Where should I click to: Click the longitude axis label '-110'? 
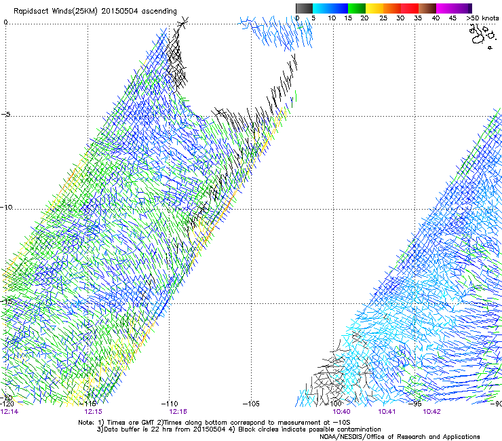pyautogui.click(x=170, y=404)
